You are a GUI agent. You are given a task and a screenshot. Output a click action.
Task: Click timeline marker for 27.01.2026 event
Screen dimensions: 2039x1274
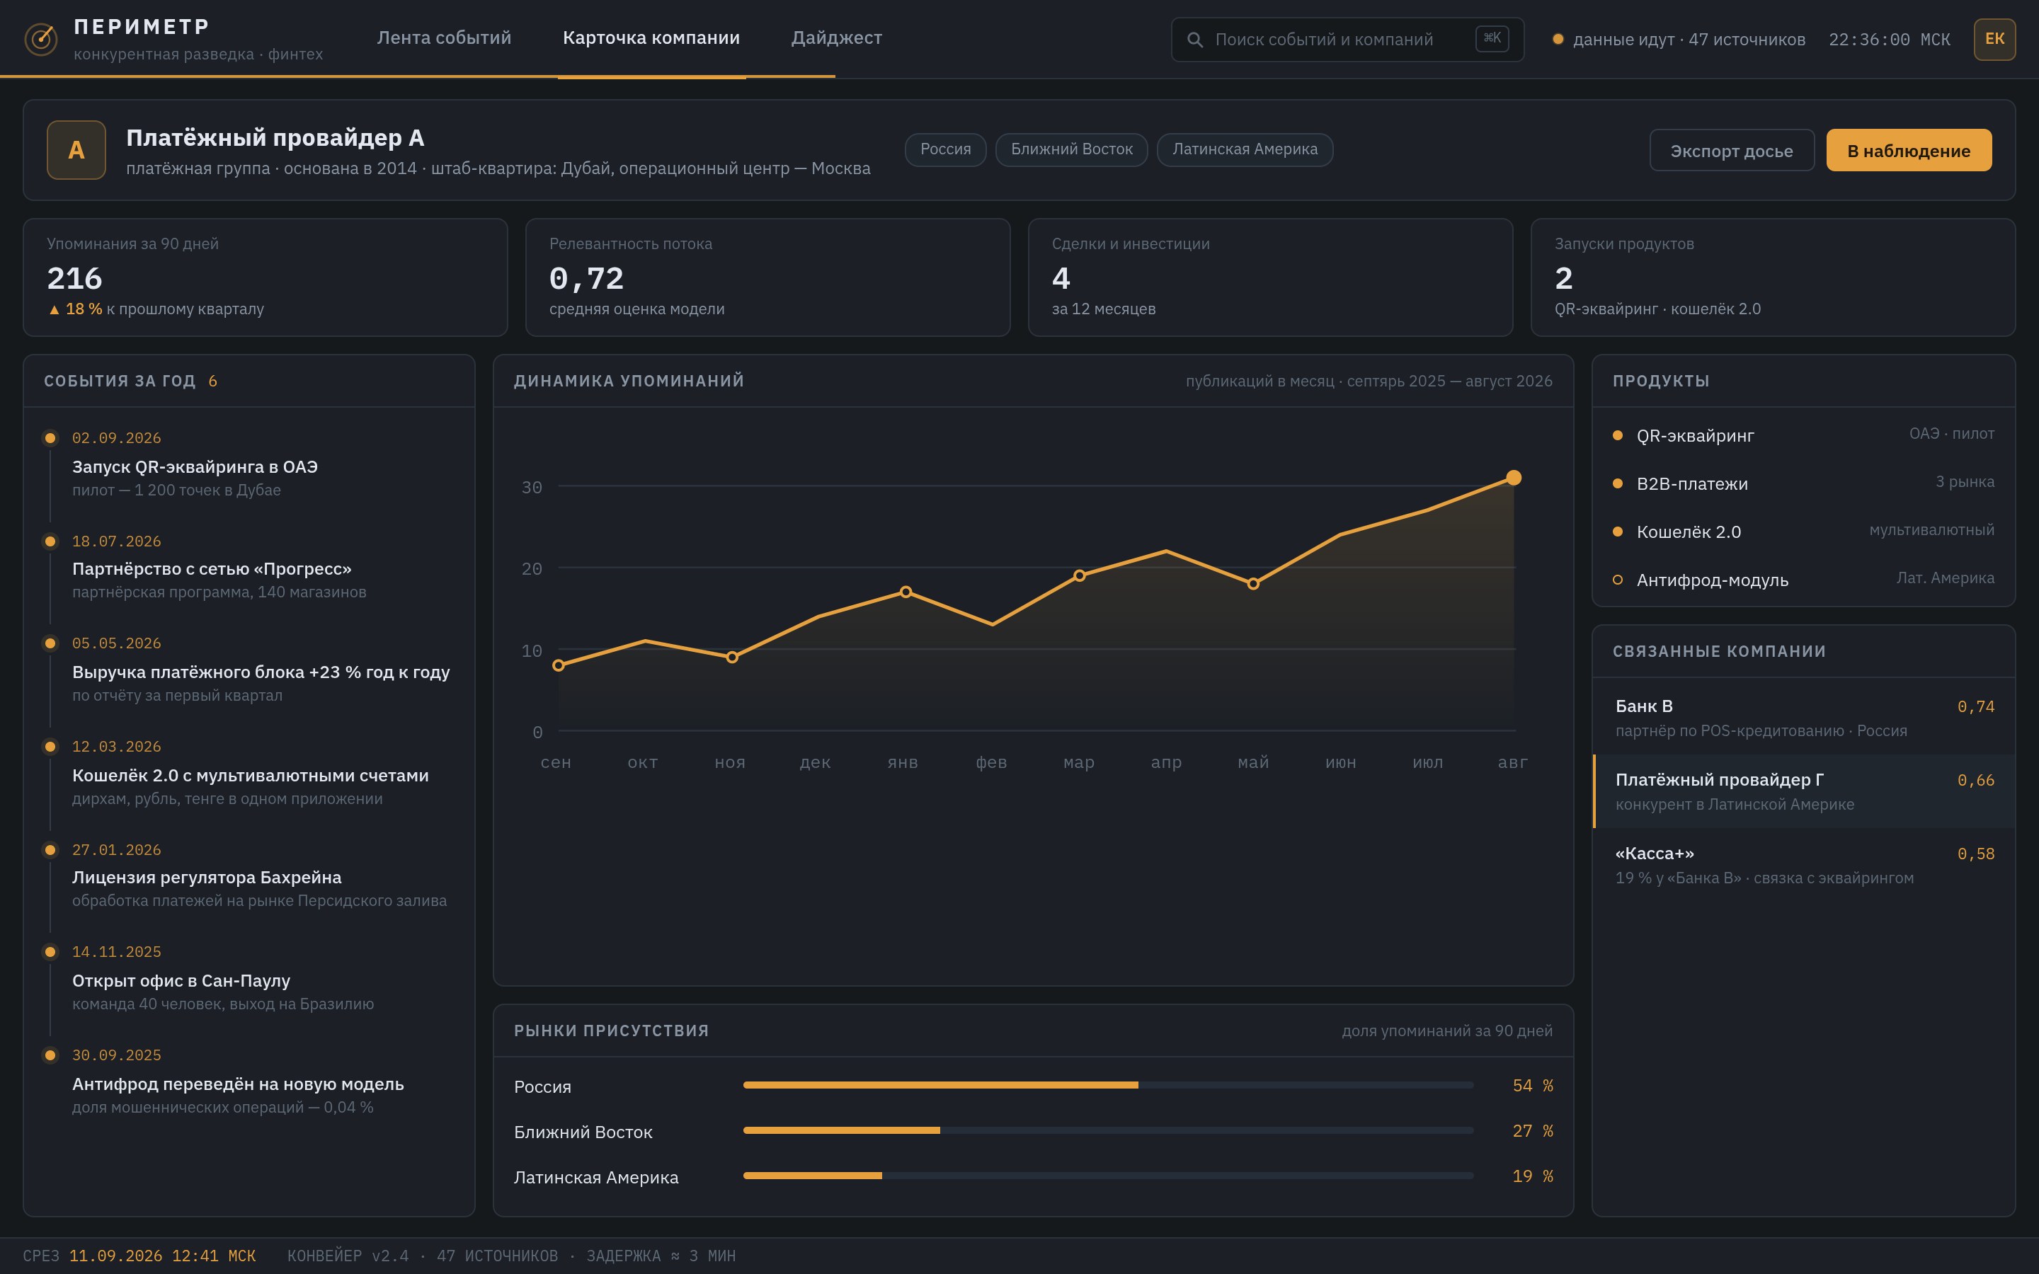50,850
